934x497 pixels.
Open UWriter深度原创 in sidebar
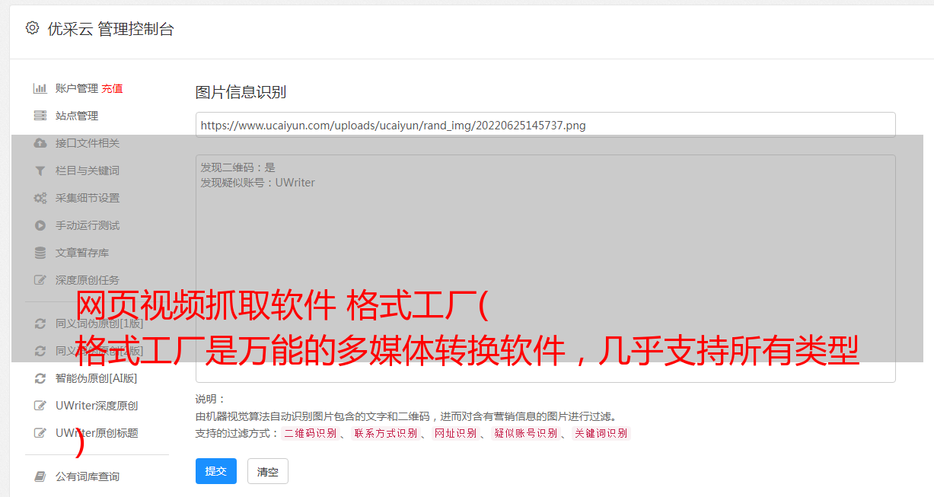[97, 406]
